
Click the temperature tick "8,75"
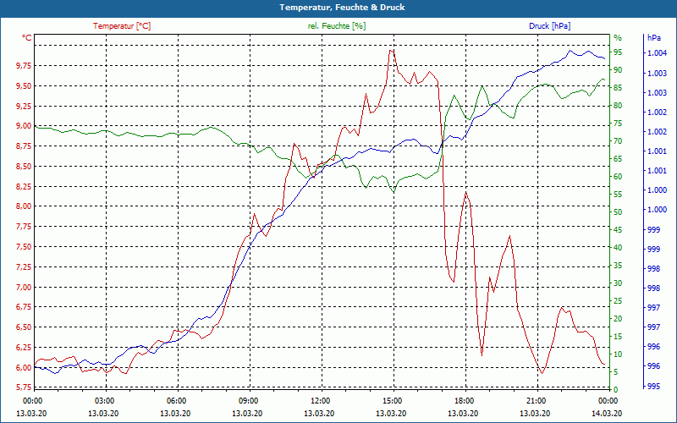tap(24, 146)
